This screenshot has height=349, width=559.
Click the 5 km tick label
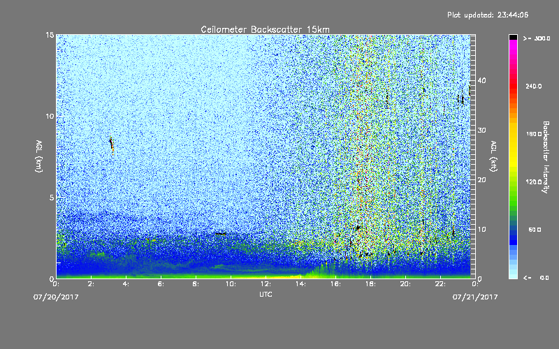[52, 198]
